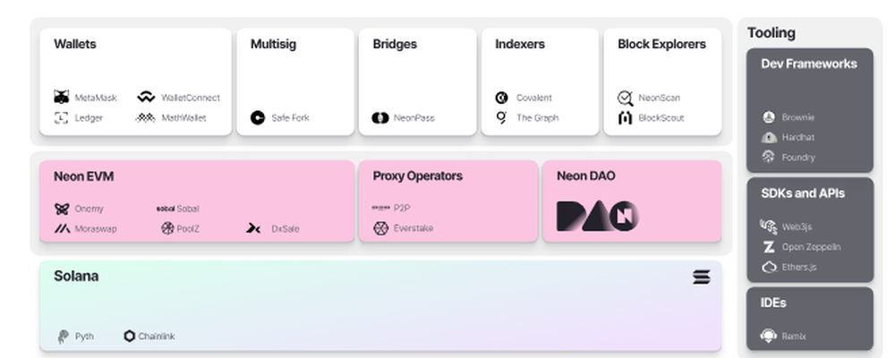Select the Pyth label
This screenshot has height=358, width=895.
(84, 337)
